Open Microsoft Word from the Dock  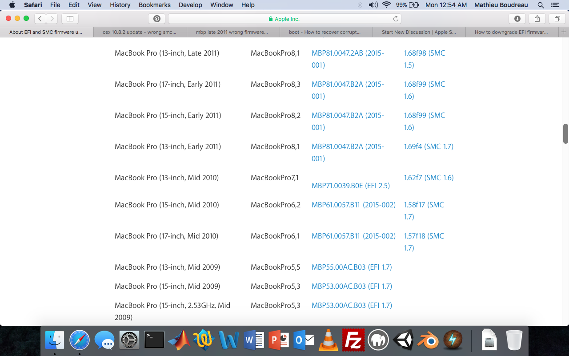[x=254, y=340]
